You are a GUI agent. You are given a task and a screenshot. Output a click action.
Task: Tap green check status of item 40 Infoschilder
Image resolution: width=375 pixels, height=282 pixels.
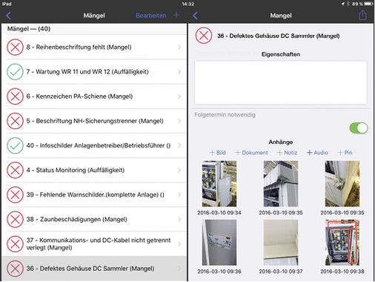(15, 145)
